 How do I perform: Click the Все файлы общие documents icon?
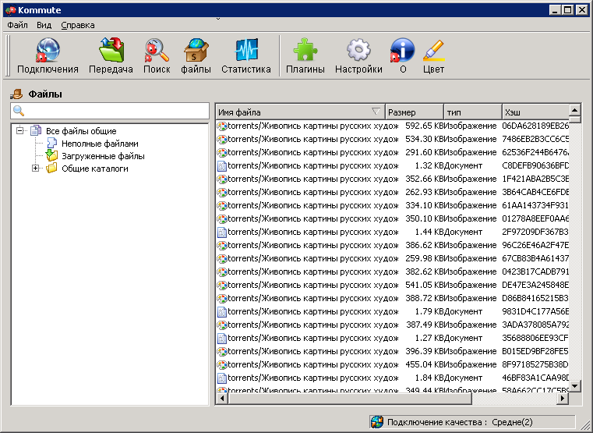36,130
